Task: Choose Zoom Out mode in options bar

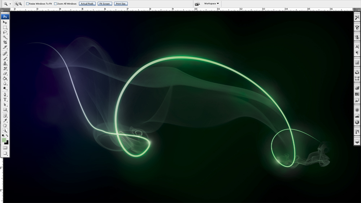Action: point(20,4)
